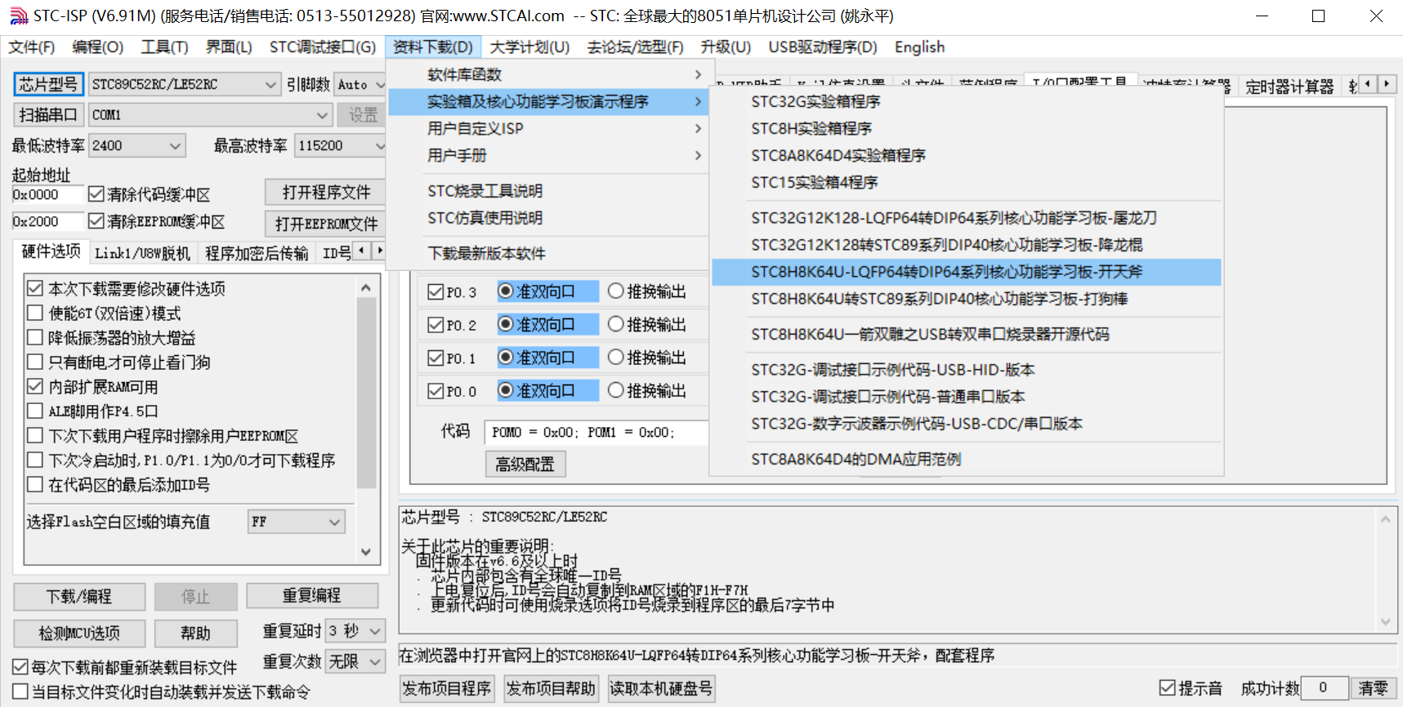This screenshot has width=1403, height=707.
Task: Enable 使能6T(双倍速)模式 checkbox
Action: click(35, 313)
